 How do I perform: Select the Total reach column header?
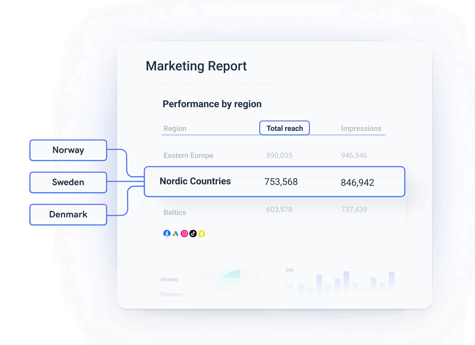(x=284, y=128)
